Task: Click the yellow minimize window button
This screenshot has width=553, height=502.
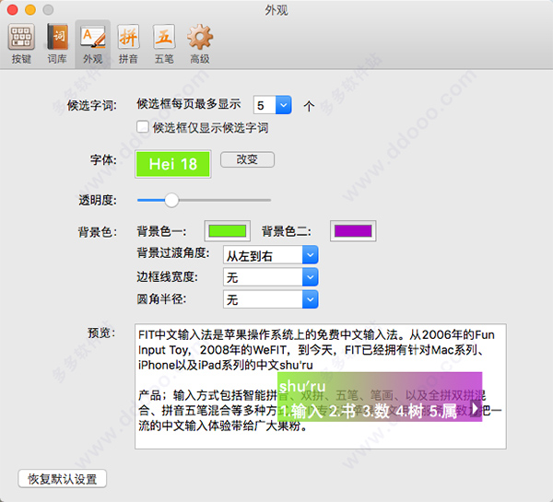Action: (x=30, y=10)
